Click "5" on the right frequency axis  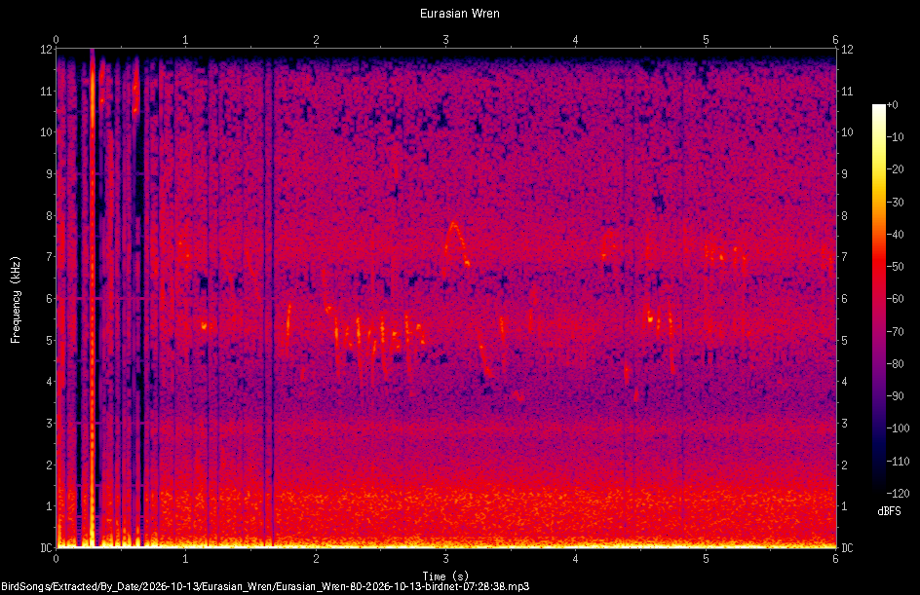[844, 340]
